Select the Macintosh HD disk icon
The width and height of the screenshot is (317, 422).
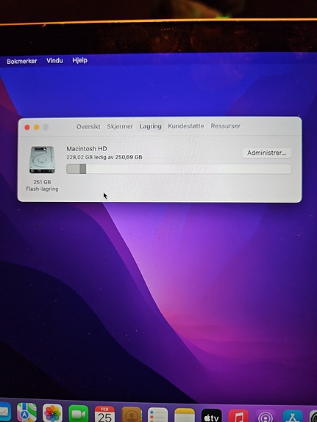42,160
